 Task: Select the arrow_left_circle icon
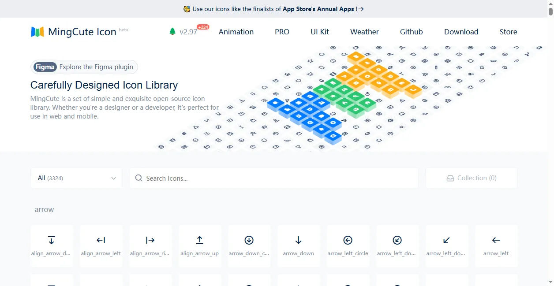[x=348, y=245]
